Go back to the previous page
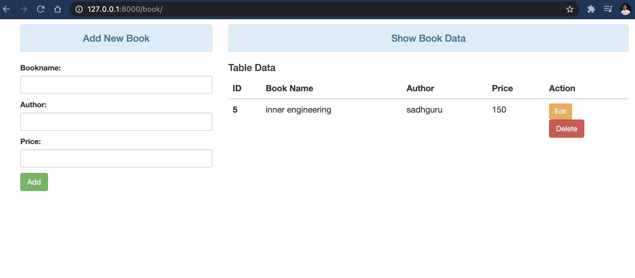The image size is (635, 278). coord(7,9)
